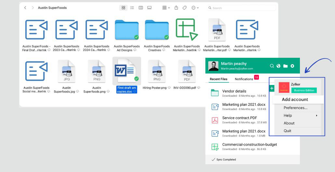Click Martin.peachy@zylker.com email text
This screenshot has width=335, height=172.
(x=237, y=68)
